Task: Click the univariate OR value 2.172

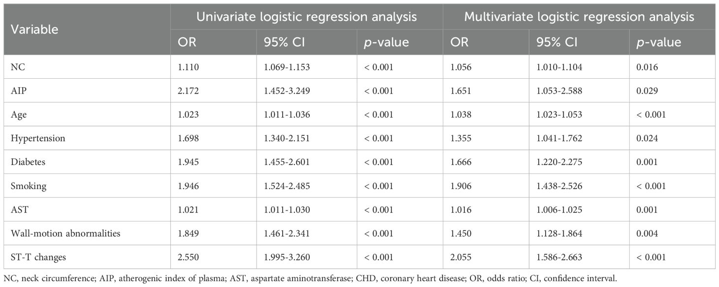Action: pos(189,91)
